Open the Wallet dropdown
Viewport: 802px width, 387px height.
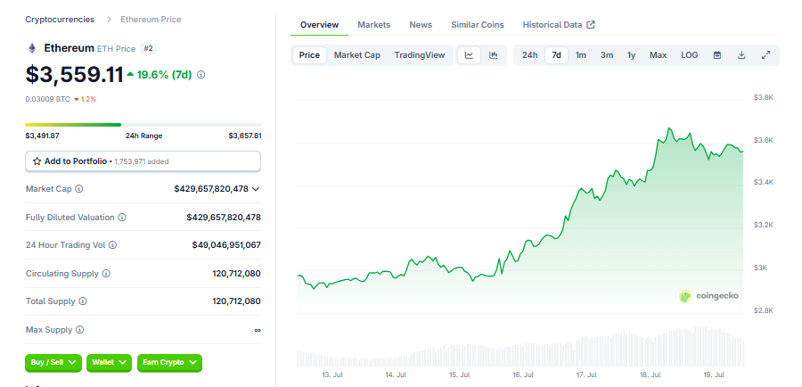[109, 362]
